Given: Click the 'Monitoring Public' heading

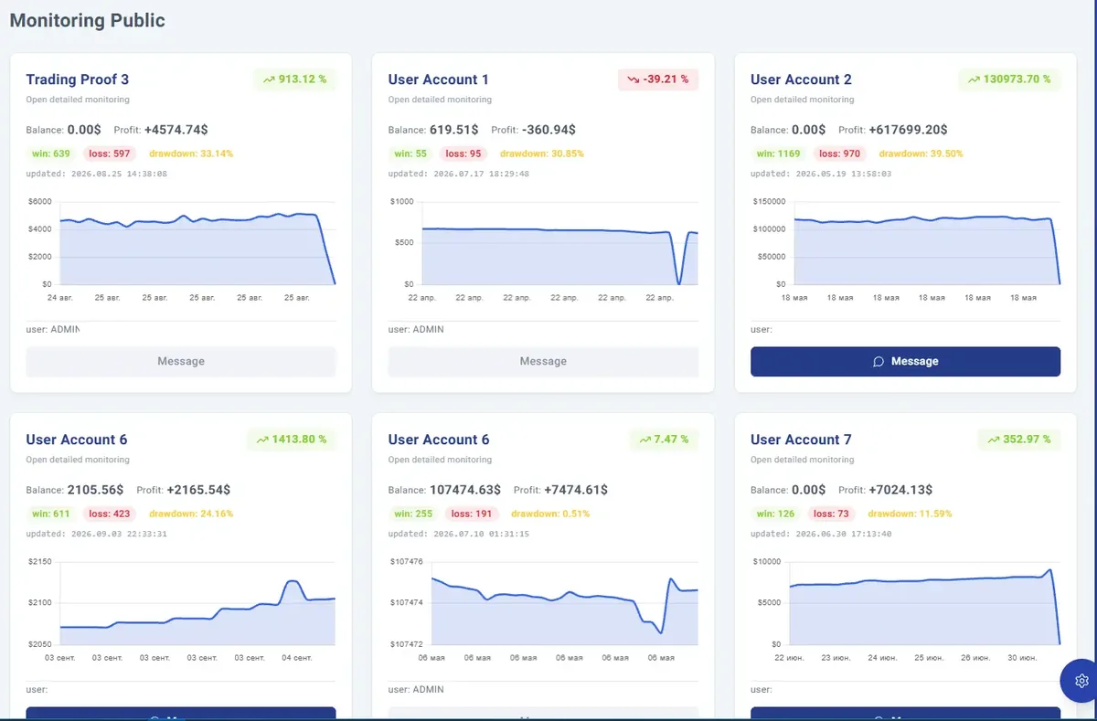Looking at the screenshot, I should pos(88,20).
